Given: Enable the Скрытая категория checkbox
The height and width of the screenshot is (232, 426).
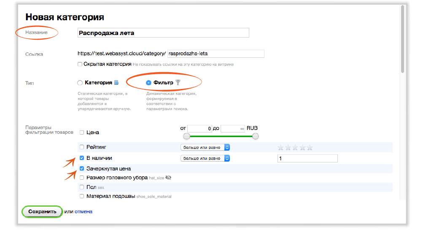Looking at the screenshot, I should tap(80, 65).
